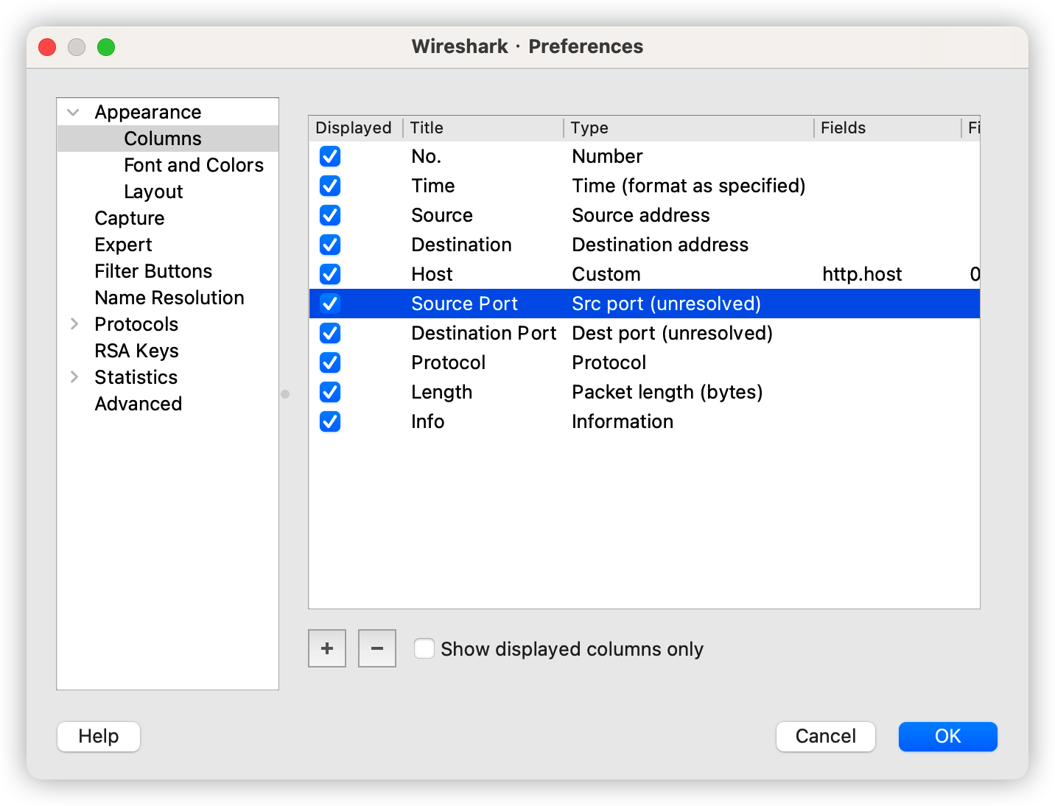Click the 'Host' title cell
The width and height of the screenshot is (1055, 806).
tap(432, 274)
